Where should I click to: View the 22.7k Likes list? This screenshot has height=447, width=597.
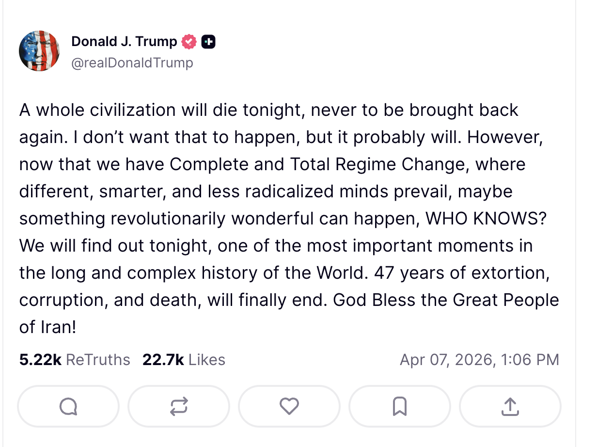point(184,360)
